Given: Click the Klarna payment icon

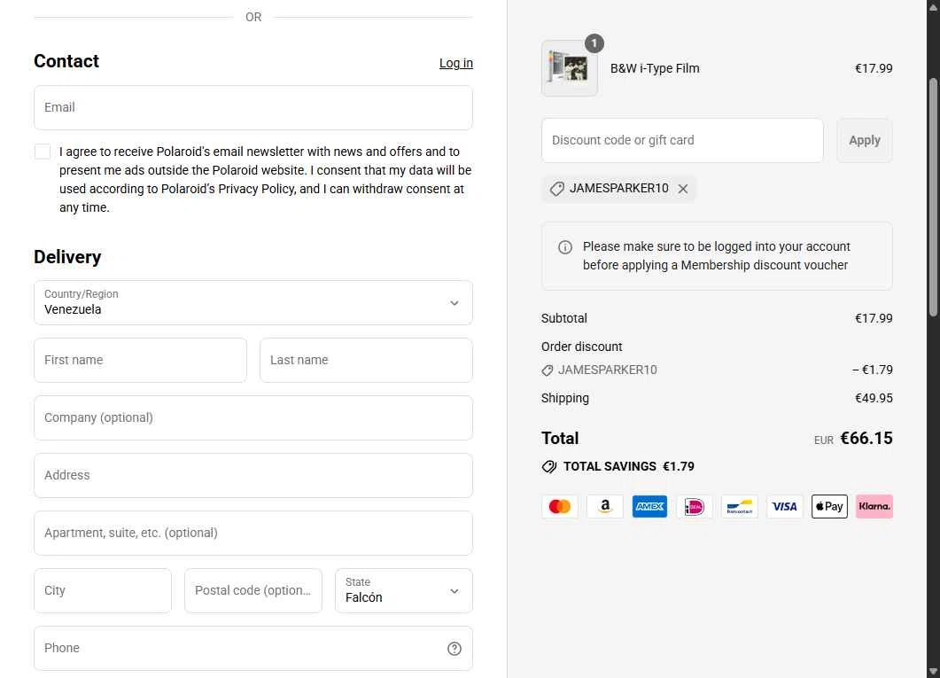Looking at the screenshot, I should (x=874, y=507).
